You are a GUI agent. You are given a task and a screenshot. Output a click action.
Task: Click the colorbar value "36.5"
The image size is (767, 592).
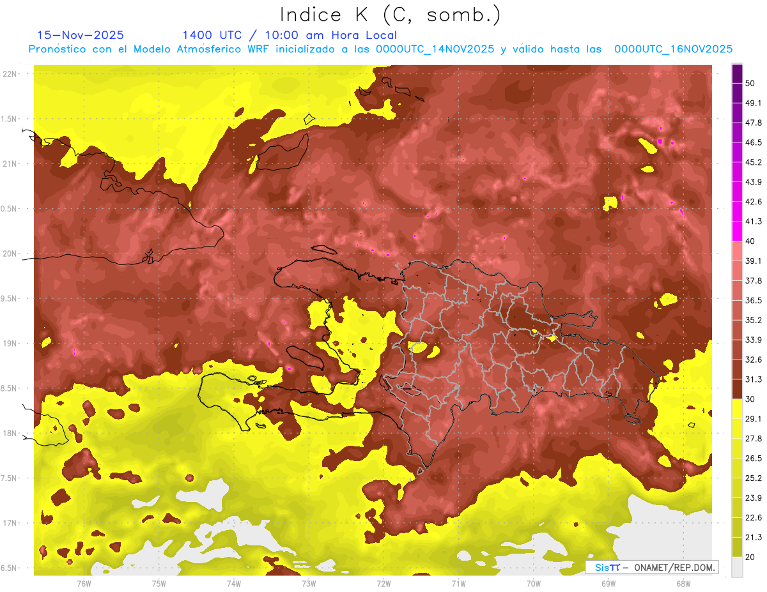click(x=754, y=300)
